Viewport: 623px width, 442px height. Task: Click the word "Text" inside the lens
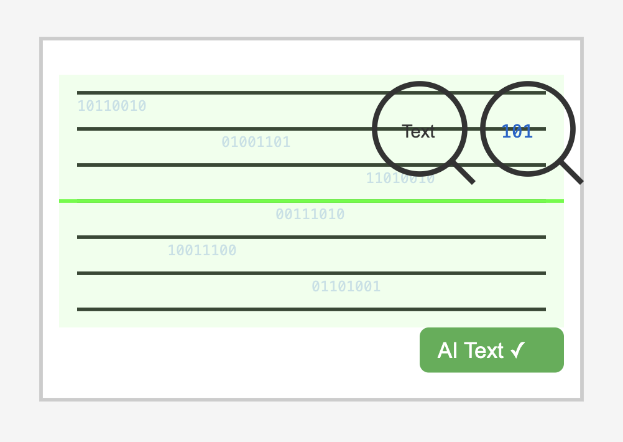[418, 132]
